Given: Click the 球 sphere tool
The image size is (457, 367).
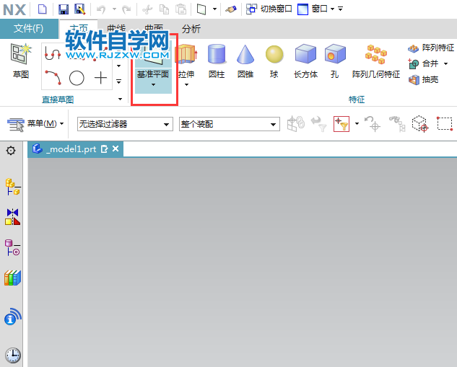Looking at the screenshot, I should 274,61.
